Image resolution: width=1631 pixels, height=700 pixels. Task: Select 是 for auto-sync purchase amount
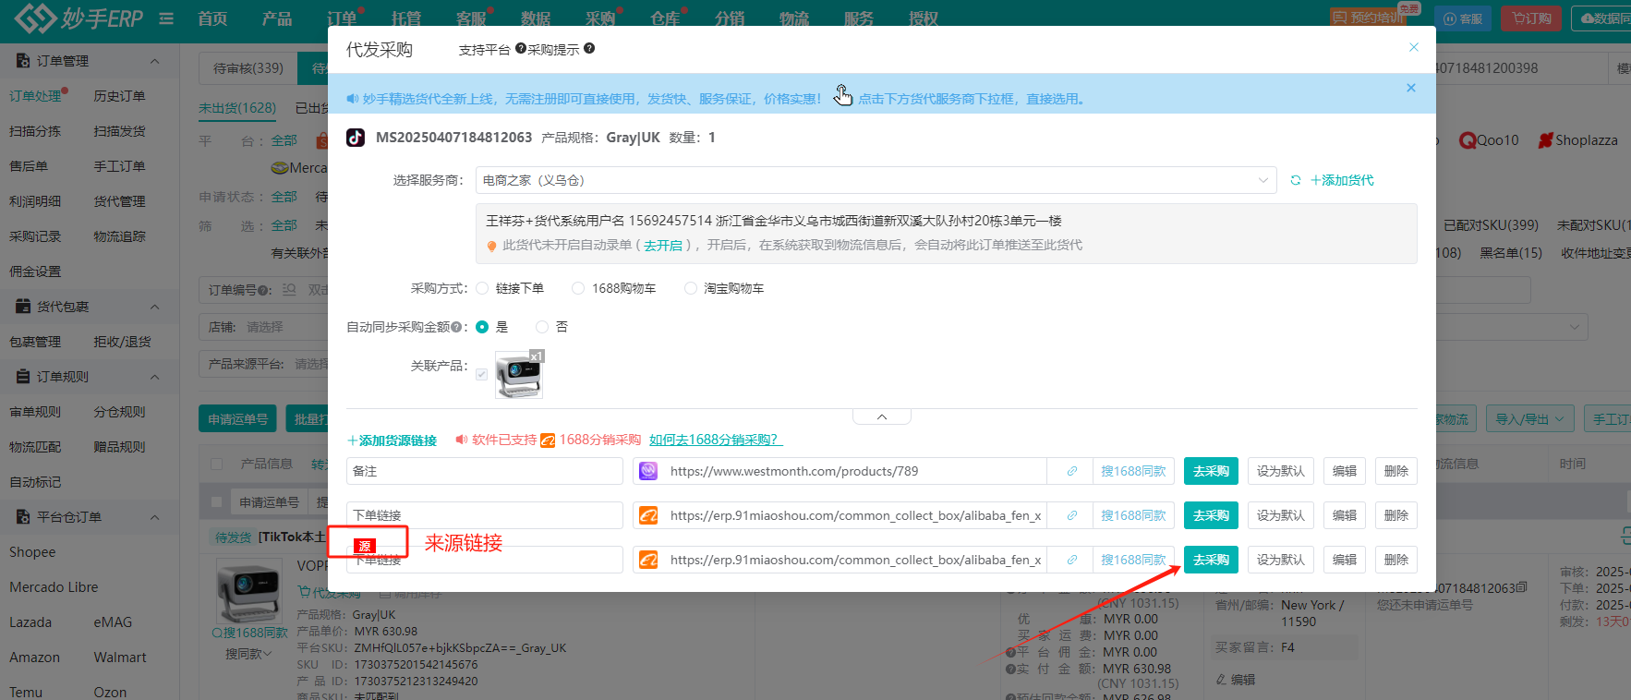(x=482, y=327)
